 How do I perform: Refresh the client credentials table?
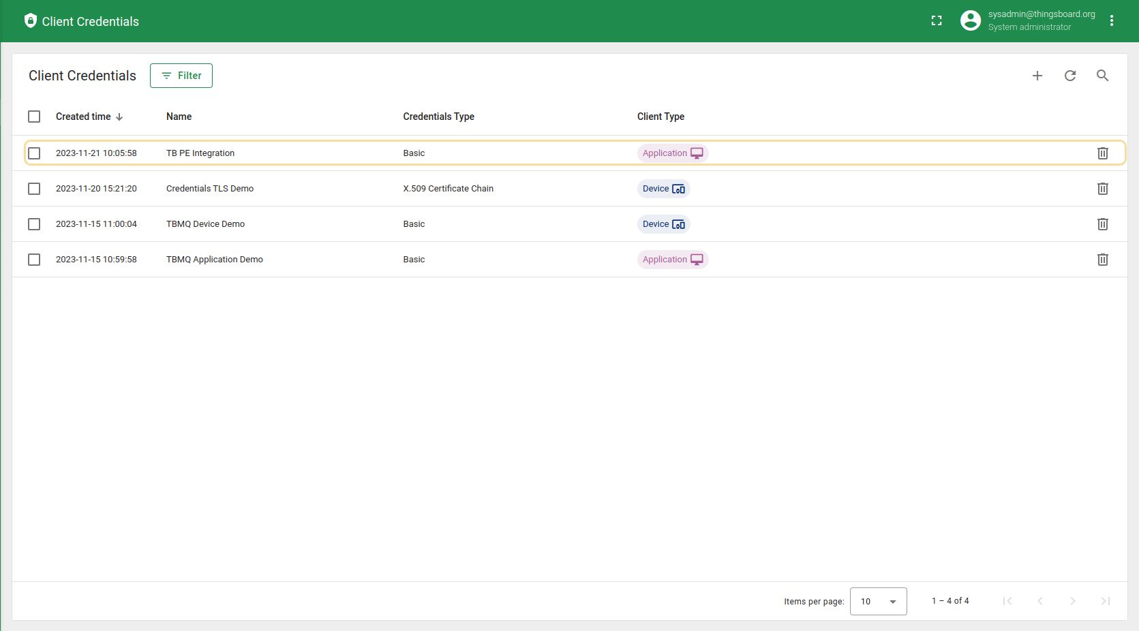pos(1069,76)
